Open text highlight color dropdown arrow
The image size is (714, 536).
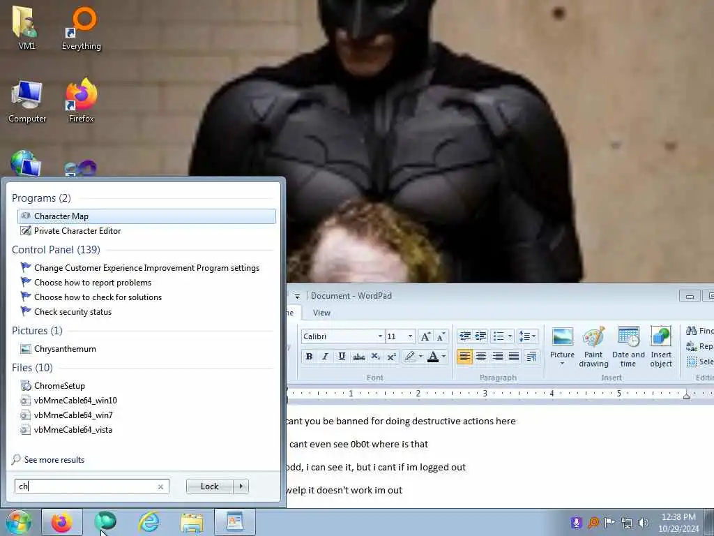click(420, 357)
